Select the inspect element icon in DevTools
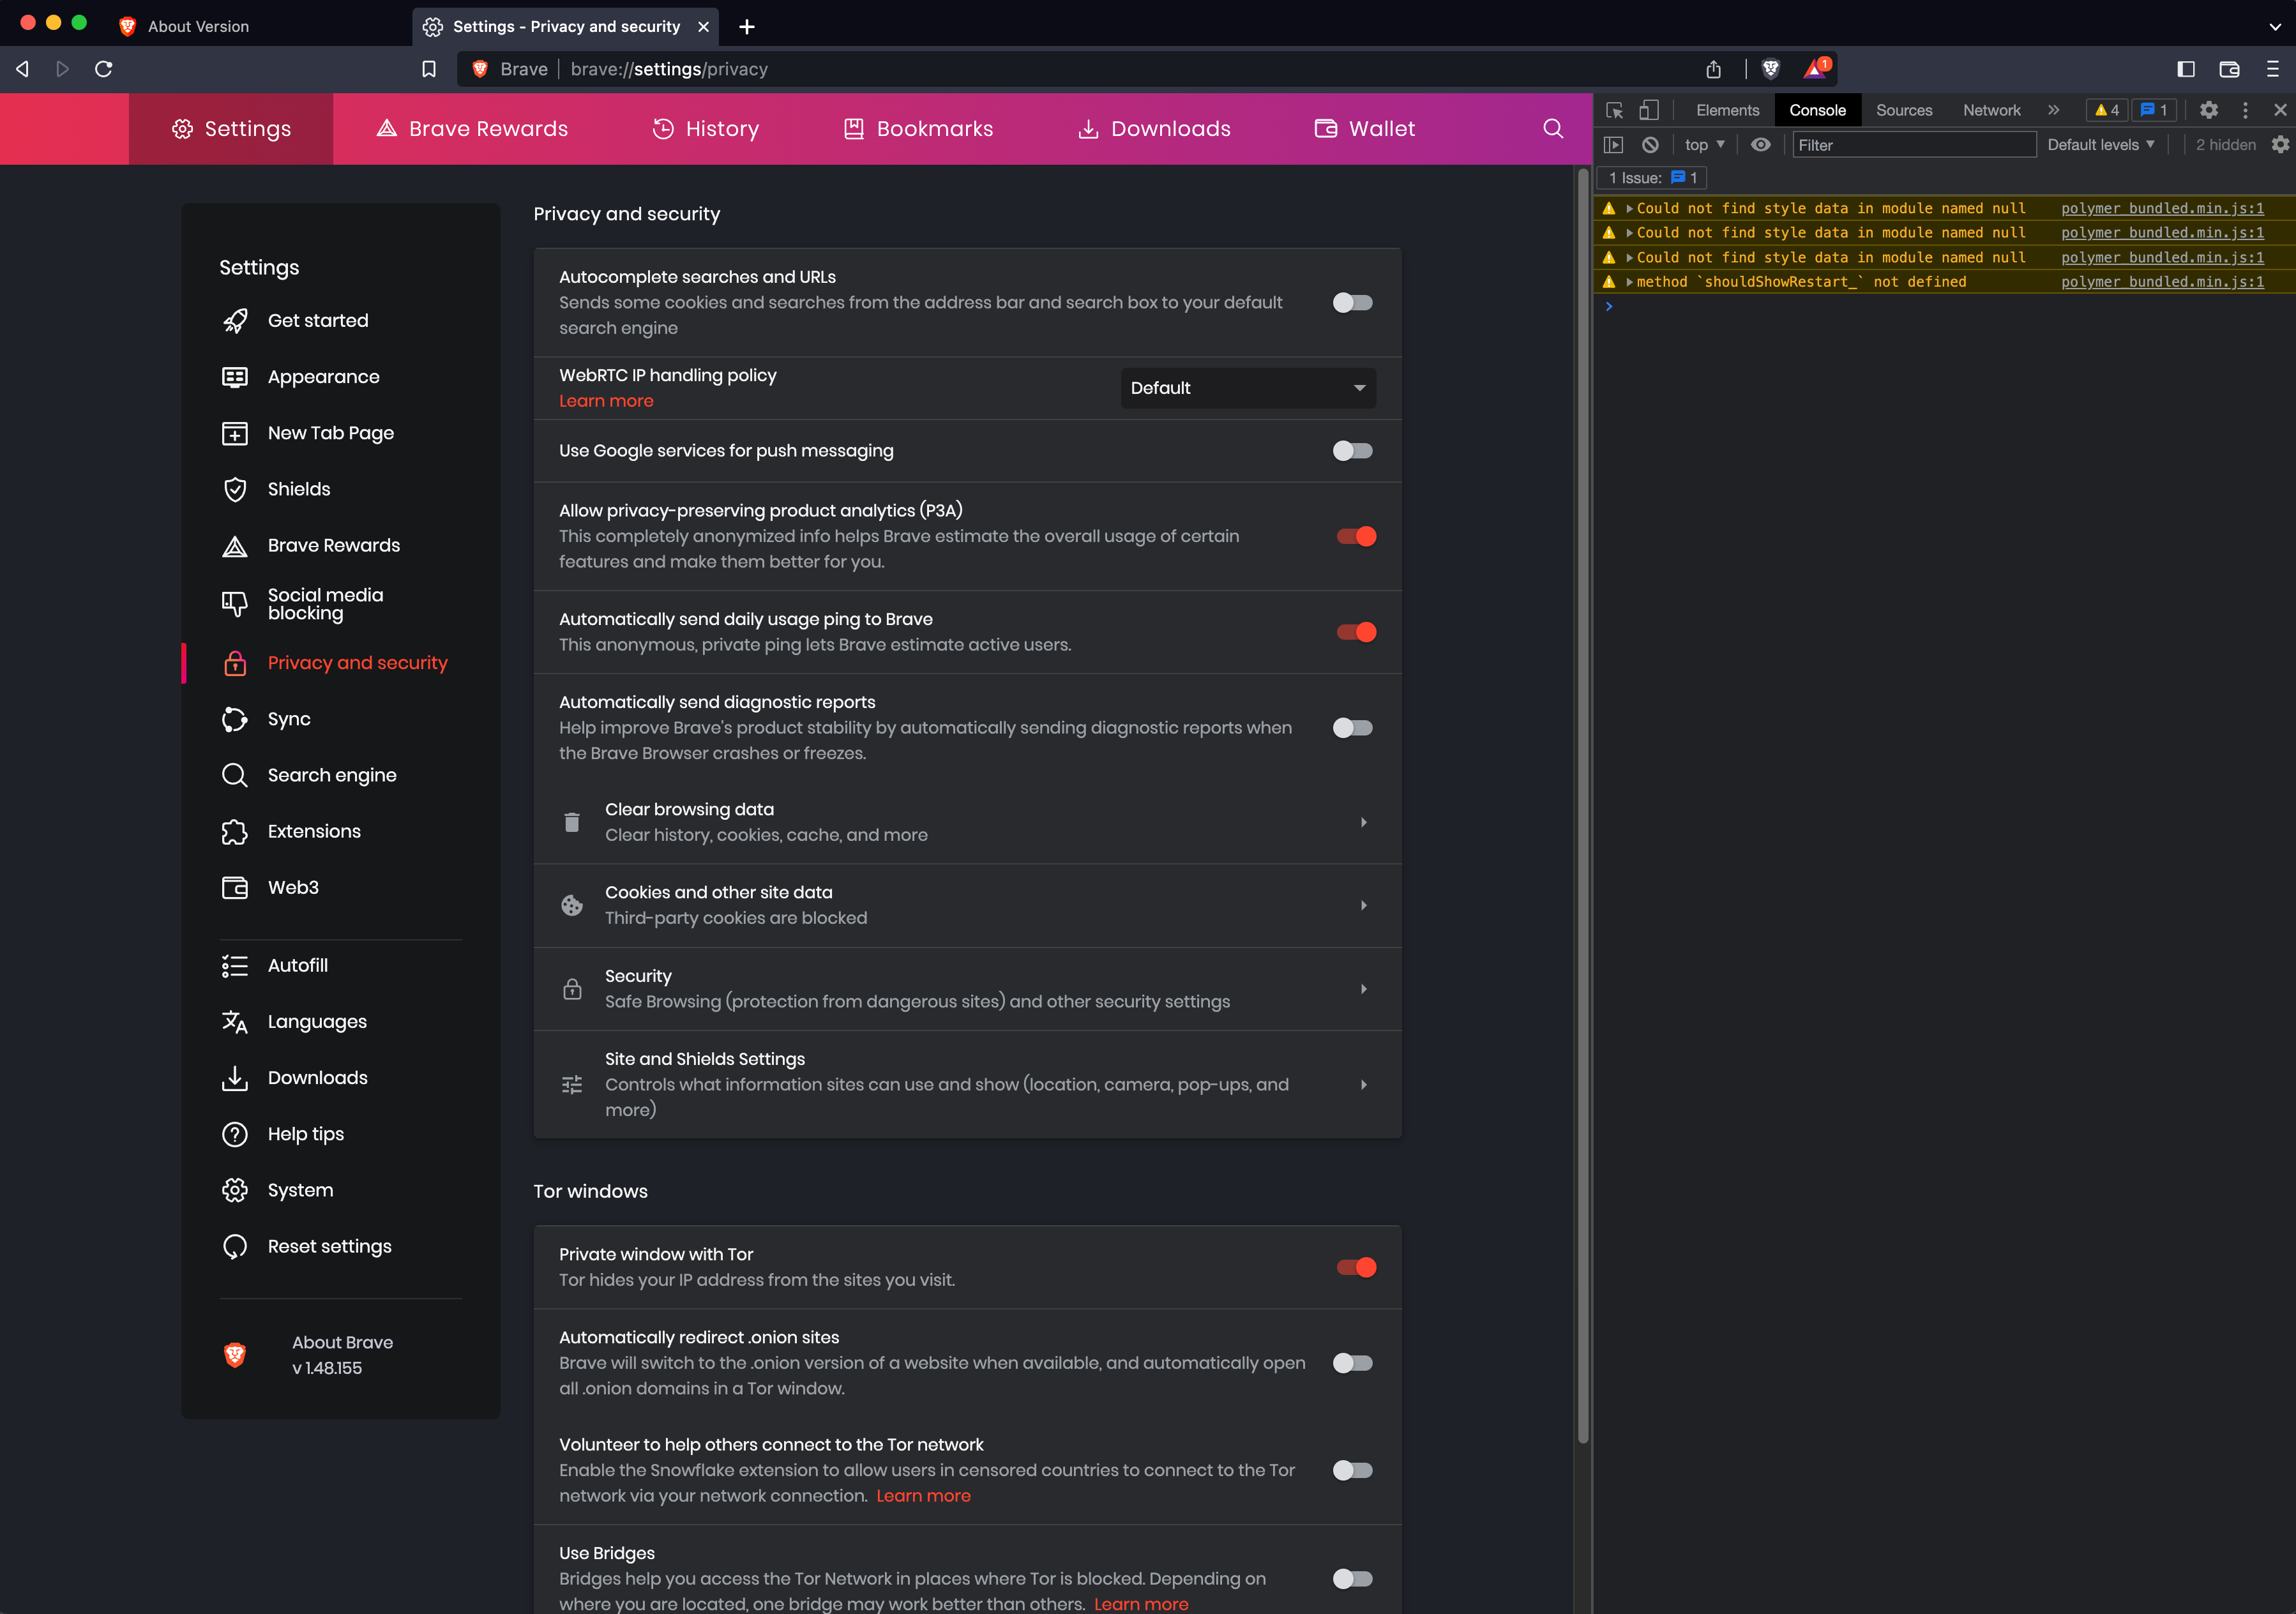 (1614, 110)
